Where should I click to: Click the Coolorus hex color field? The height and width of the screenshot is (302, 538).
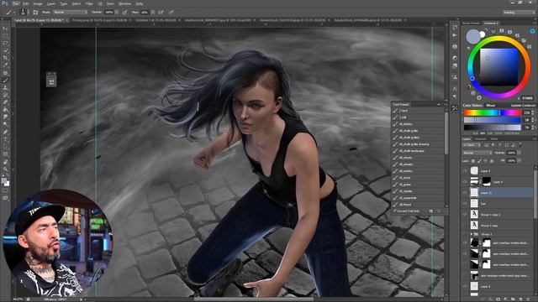527,98
